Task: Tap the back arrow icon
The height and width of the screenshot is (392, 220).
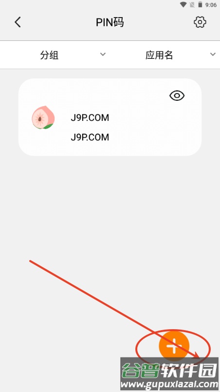Action: (x=18, y=22)
